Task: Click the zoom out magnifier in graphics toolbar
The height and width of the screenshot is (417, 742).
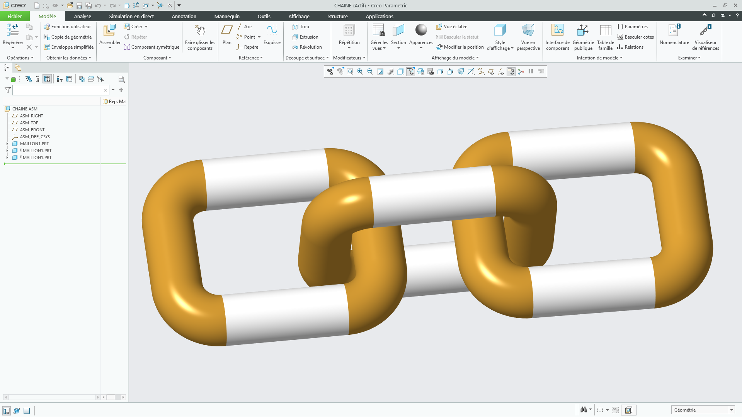Action: point(370,71)
